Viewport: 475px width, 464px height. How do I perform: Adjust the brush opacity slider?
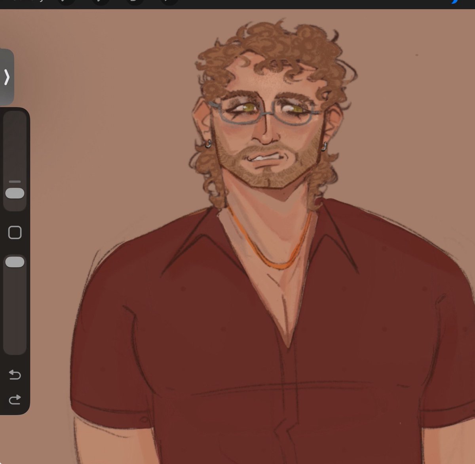tap(15, 262)
